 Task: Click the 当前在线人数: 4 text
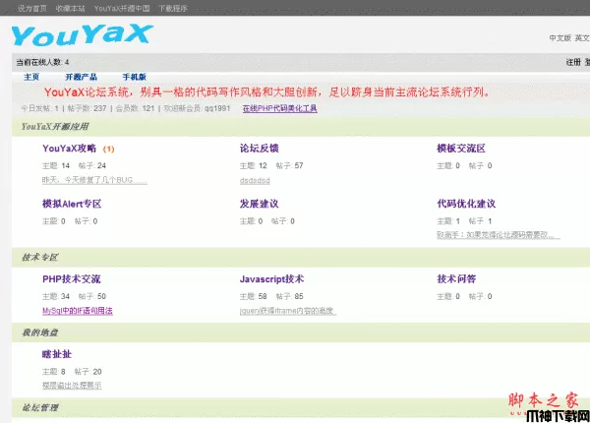(x=42, y=62)
